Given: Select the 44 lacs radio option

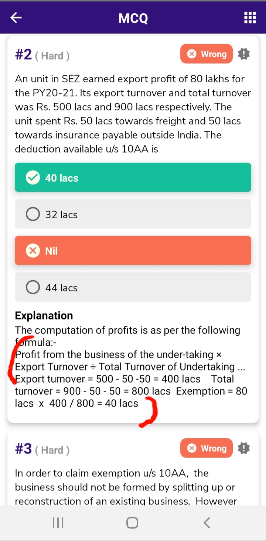Looking at the screenshot, I should pos(33,287).
